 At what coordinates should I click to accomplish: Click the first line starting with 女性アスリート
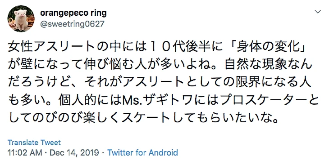click(159, 46)
